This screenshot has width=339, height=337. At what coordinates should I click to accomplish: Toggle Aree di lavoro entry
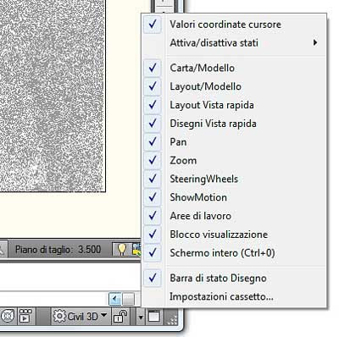pyautogui.click(x=235, y=216)
